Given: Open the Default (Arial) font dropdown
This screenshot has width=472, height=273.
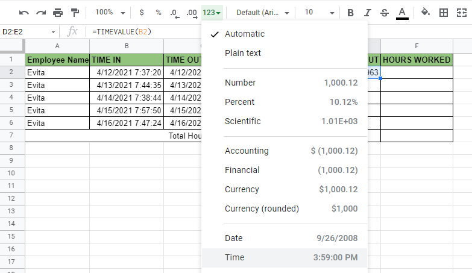Looking at the screenshot, I should pyautogui.click(x=263, y=12).
